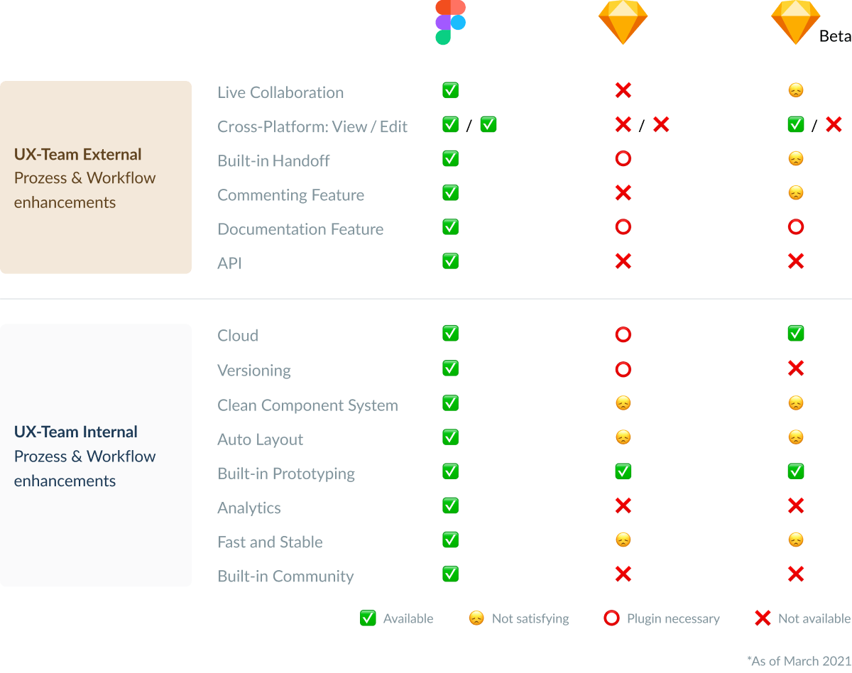Image resolution: width=852 pixels, height=673 pixels.
Task: Select the UX-Team Internal category card
Action: (x=96, y=455)
